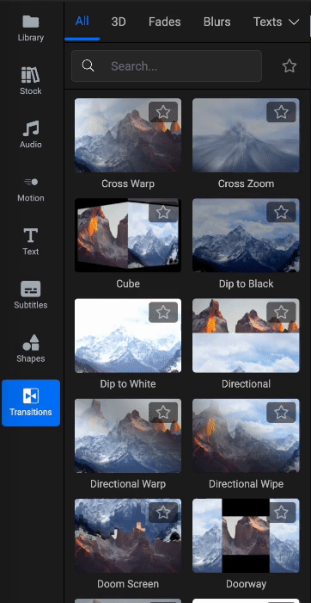Viewport: 311px width, 603px height.
Task: Select the Cross Zoom thumbnail
Action: tap(246, 135)
